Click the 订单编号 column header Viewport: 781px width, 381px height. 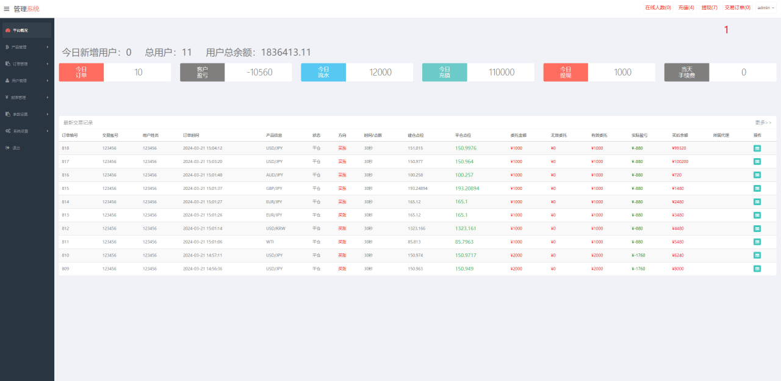click(70, 135)
